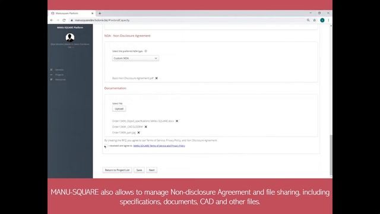Click the browser zoom magnifier icon
Image resolution: width=380 pixels, height=214 pixels.
tap(308, 20)
